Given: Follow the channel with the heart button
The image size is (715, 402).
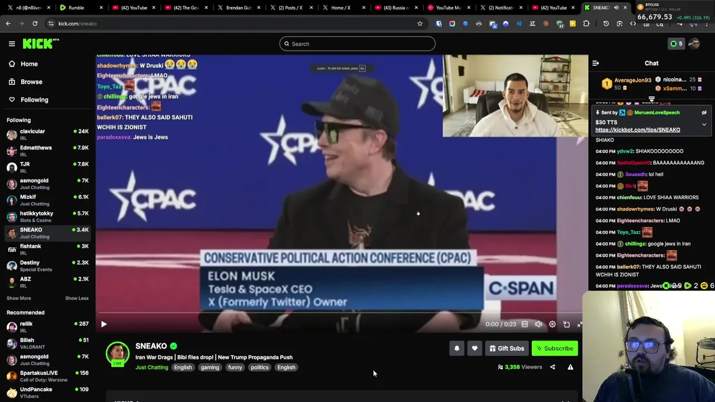Looking at the screenshot, I should coord(474,348).
